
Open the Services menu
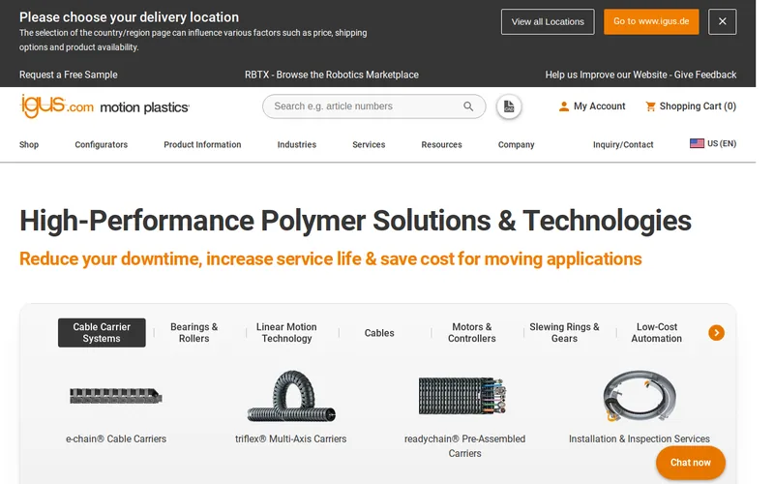pos(369,144)
